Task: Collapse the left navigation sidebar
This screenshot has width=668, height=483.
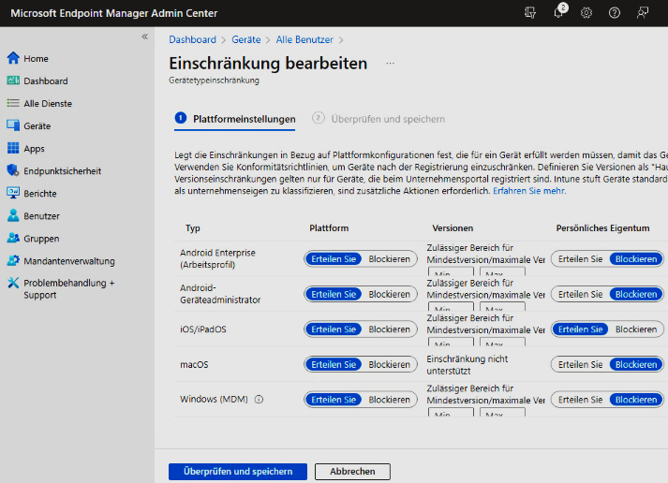Action: (x=144, y=37)
